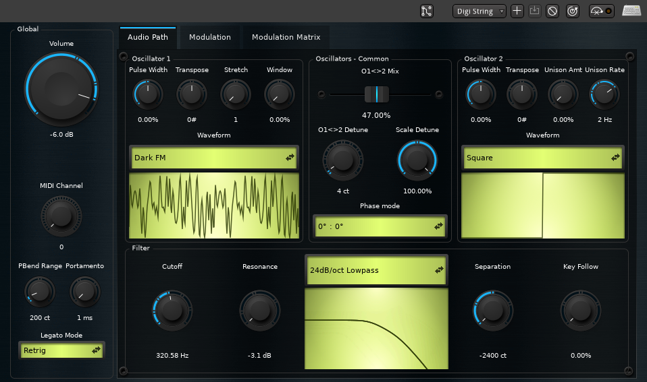Click the circle-slash remove icon
Image resolution: width=647 pixels, height=382 pixels.
click(x=552, y=11)
